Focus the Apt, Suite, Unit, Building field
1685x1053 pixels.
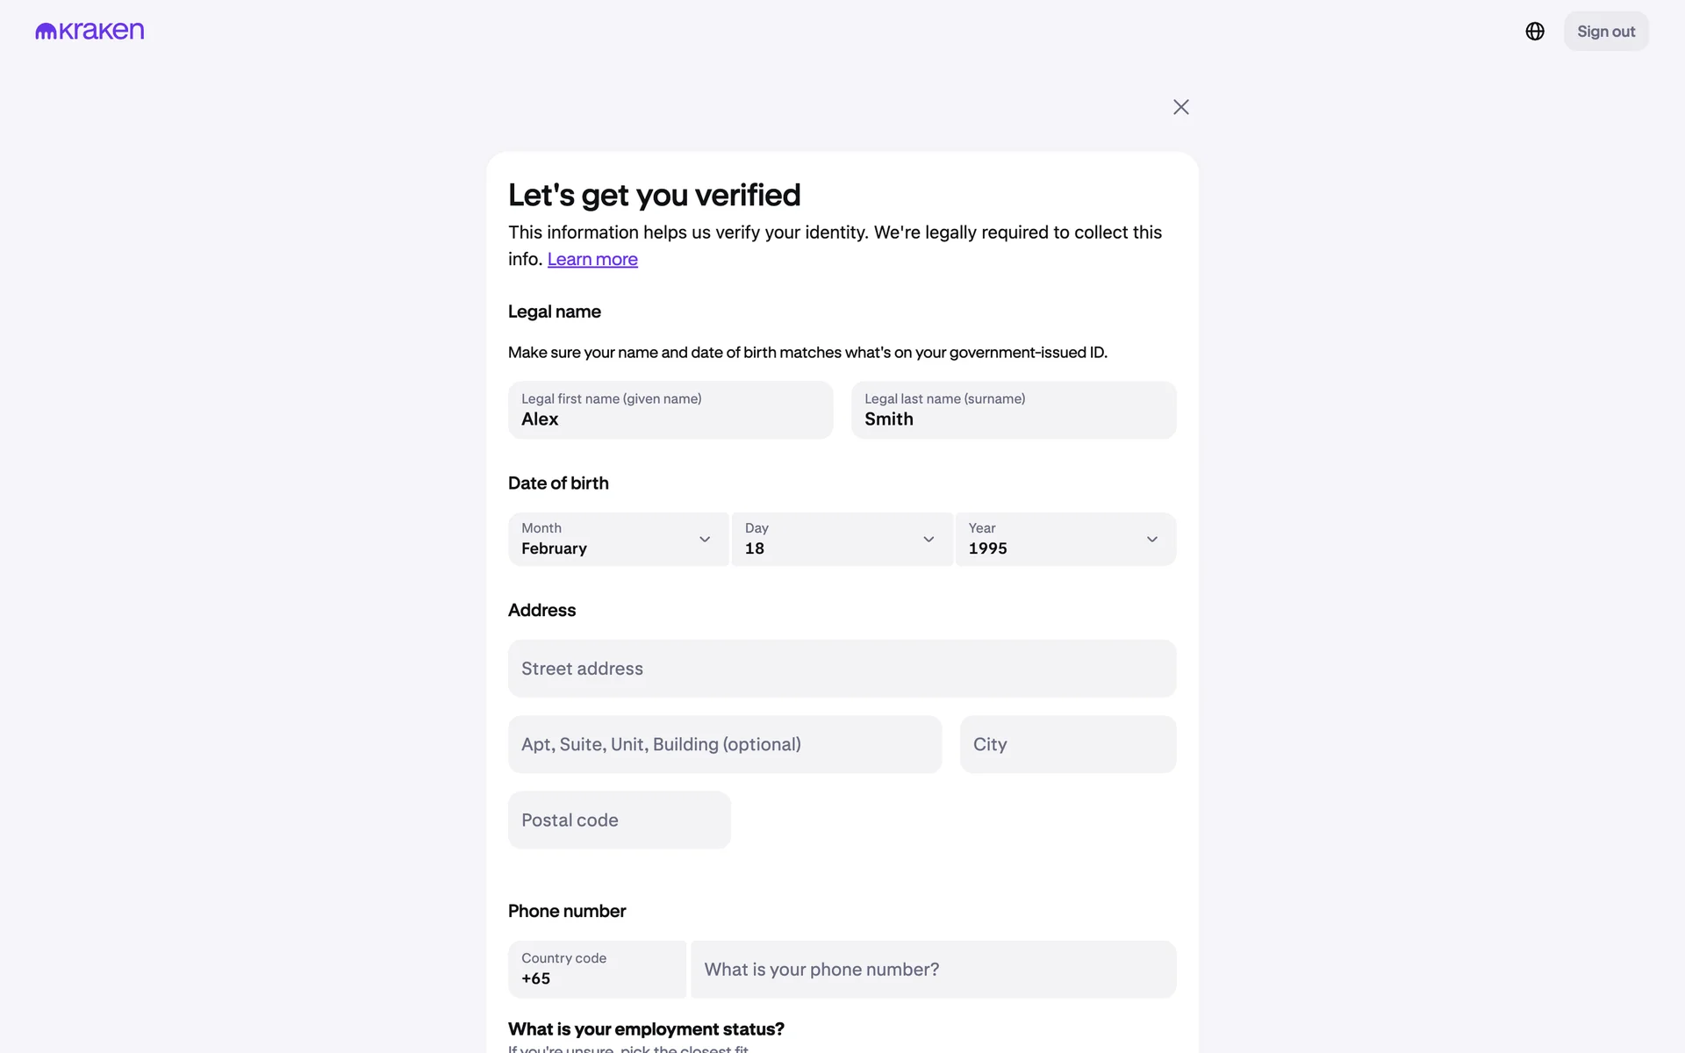pyautogui.click(x=724, y=745)
